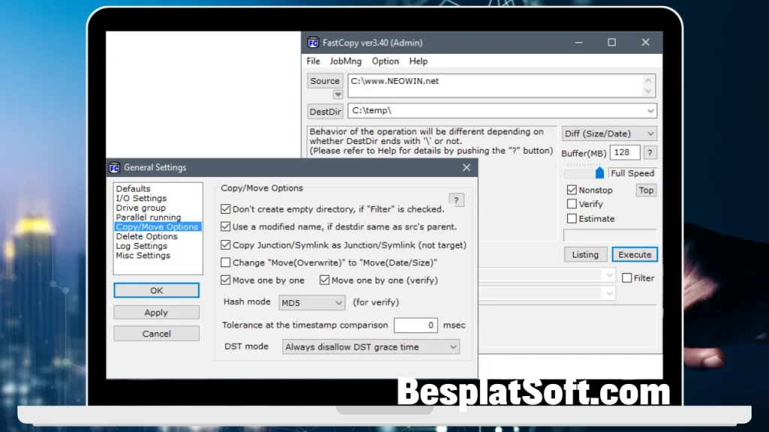Check Change Move(Overwrite) to Move(Date/Size)
The width and height of the screenshot is (769, 432).
tap(226, 261)
